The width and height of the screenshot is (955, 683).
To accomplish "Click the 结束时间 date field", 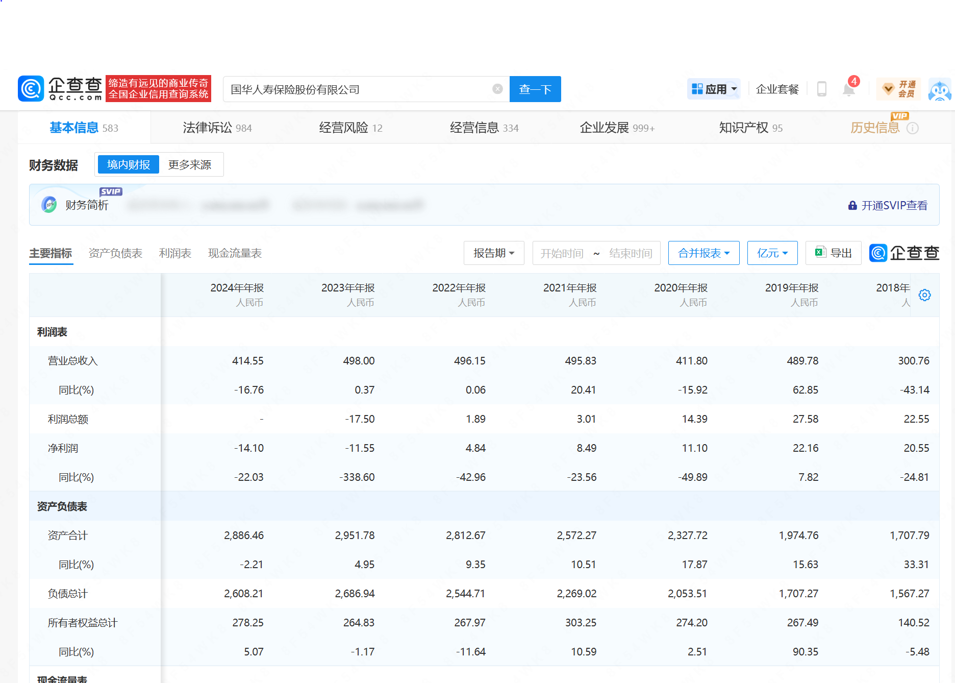I will (631, 253).
